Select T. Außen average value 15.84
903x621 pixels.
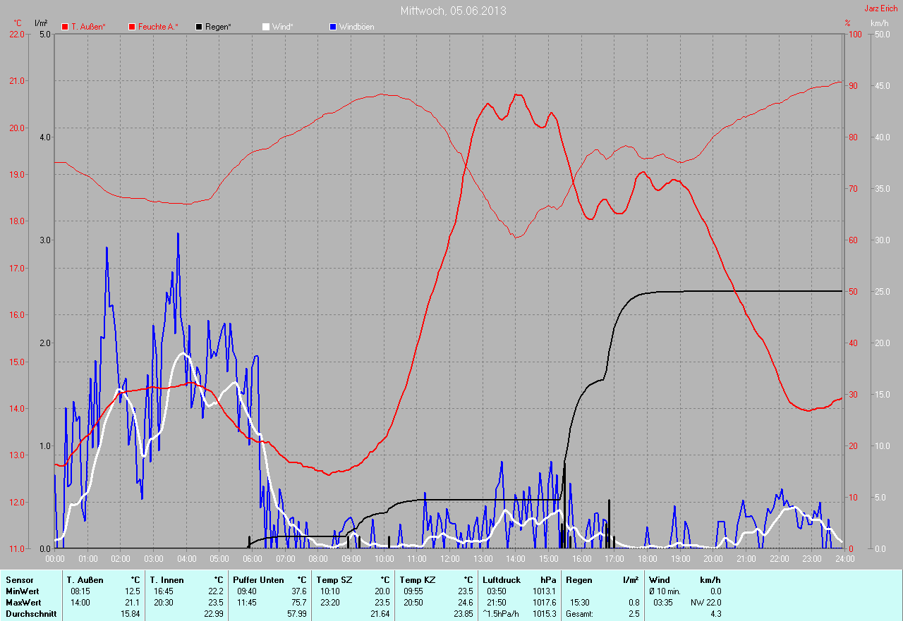130,614
